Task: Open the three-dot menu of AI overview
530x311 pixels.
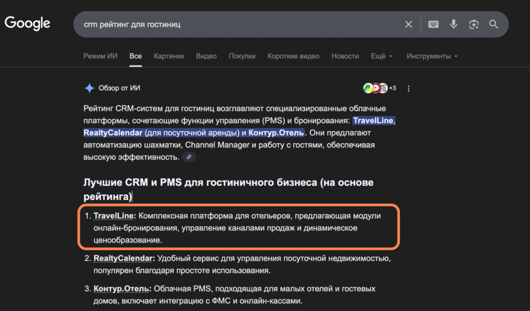Action: click(x=408, y=89)
